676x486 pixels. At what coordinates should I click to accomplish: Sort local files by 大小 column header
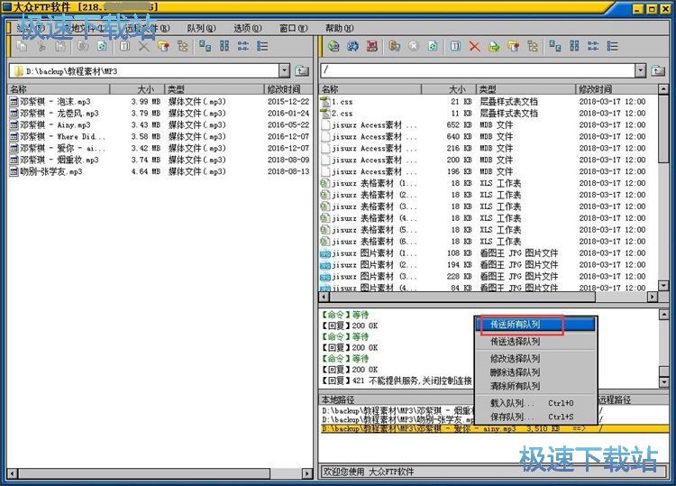click(138, 89)
